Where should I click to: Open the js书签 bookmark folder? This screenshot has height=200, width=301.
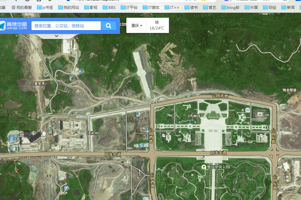coord(45,8)
